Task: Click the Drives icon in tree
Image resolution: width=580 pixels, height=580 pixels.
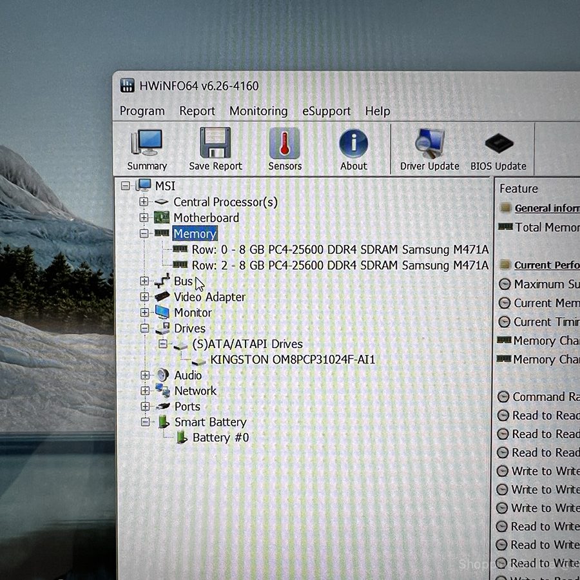Action: tap(162, 328)
